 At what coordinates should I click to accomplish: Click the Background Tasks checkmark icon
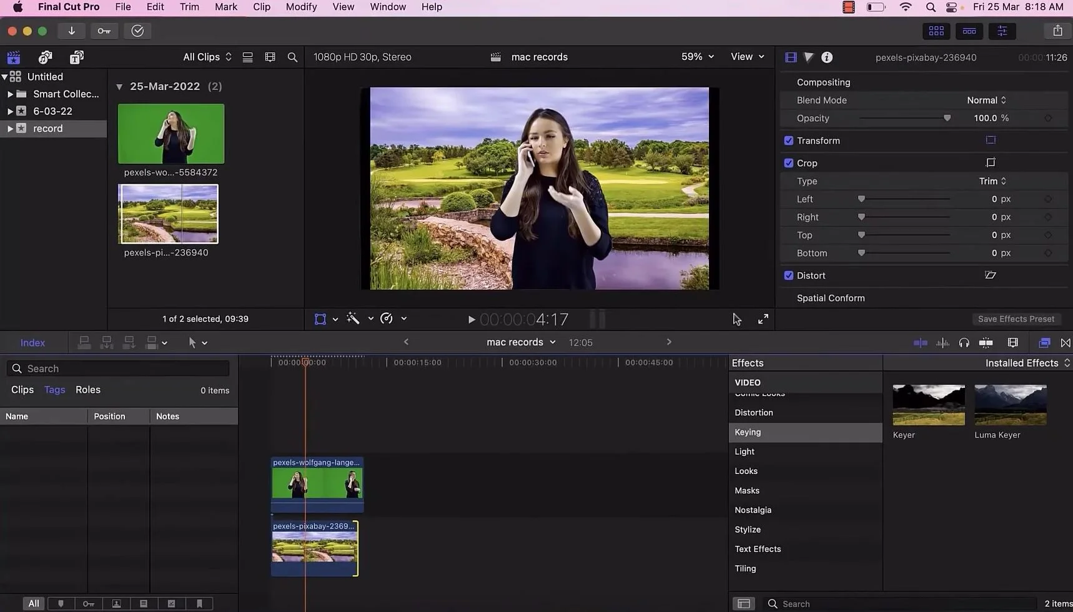137,31
